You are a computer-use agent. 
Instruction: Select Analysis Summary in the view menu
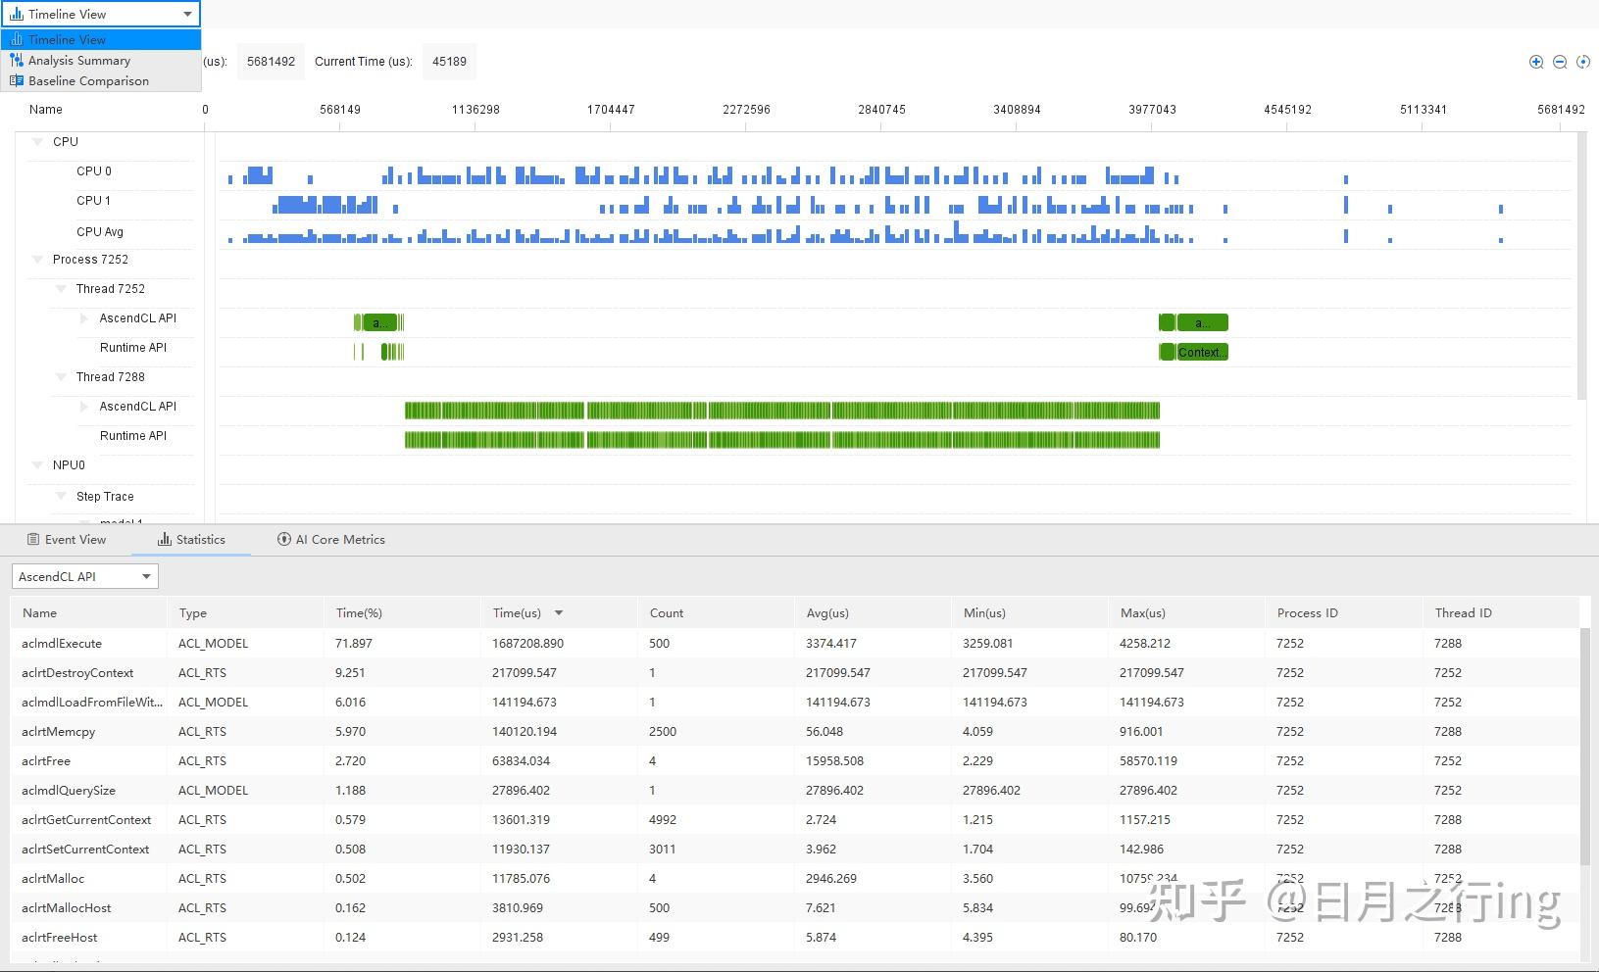point(78,60)
